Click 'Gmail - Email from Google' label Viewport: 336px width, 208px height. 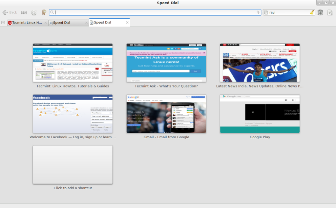click(166, 137)
